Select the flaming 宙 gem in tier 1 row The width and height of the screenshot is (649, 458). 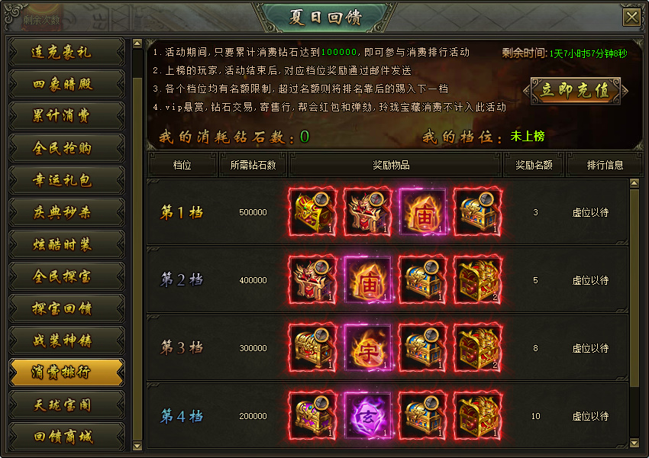pos(422,212)
